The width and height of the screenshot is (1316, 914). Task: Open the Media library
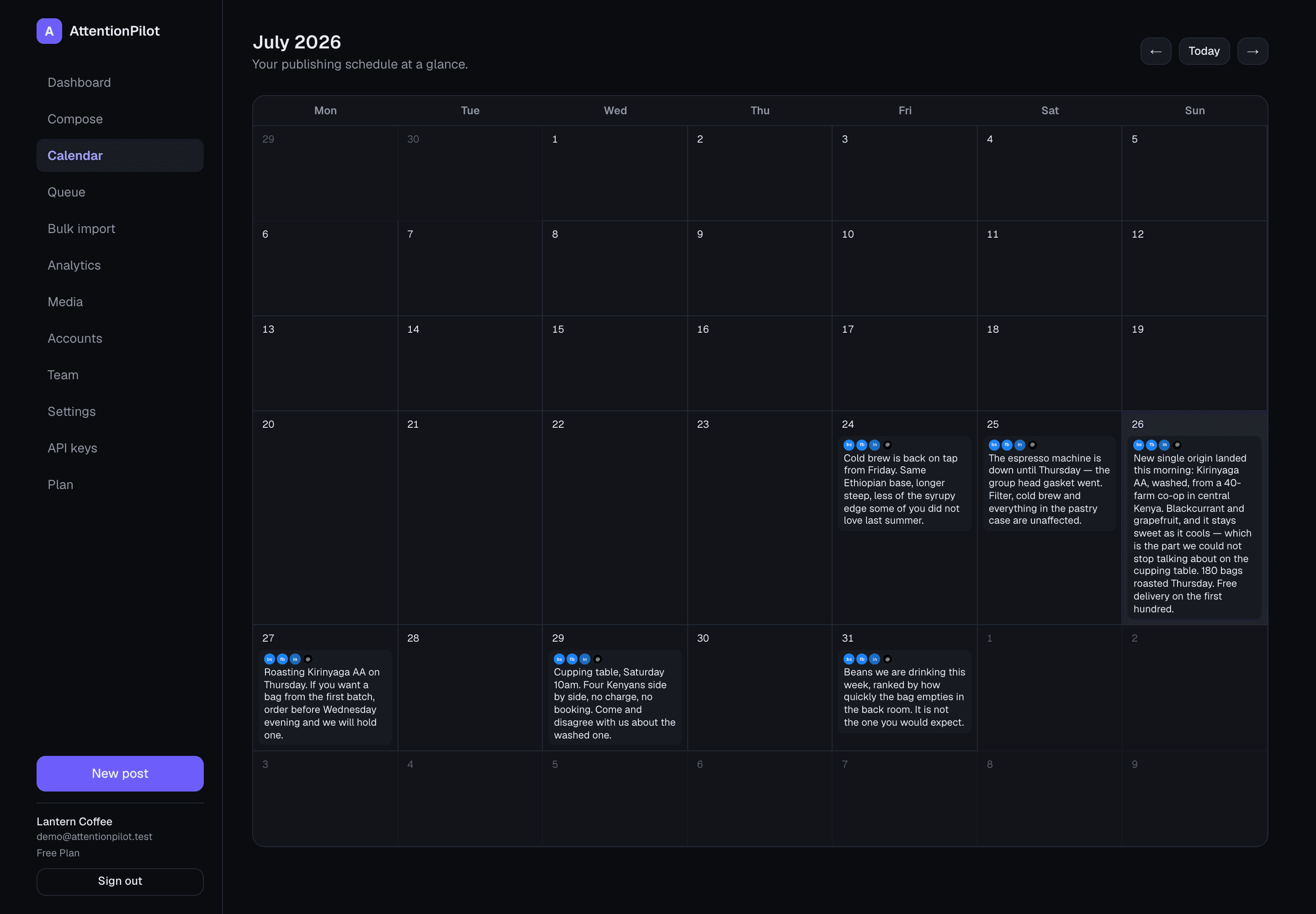(120, 302)
